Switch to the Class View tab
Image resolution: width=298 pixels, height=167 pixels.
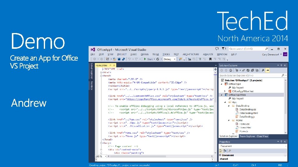click(x=262, y=136)
